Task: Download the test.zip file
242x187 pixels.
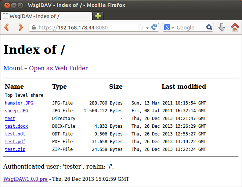Action: point(15,149)
